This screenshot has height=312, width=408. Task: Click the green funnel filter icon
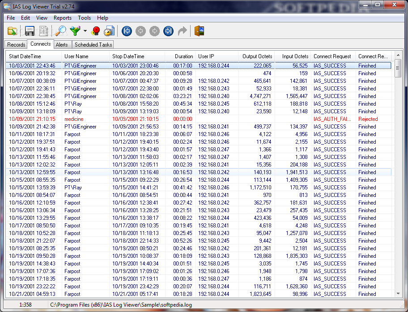coord(76,31)
